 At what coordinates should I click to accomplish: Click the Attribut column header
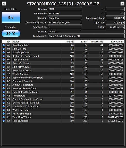(x=36, y=42)
